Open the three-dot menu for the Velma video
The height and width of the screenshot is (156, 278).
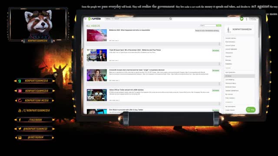pos(219,104)
